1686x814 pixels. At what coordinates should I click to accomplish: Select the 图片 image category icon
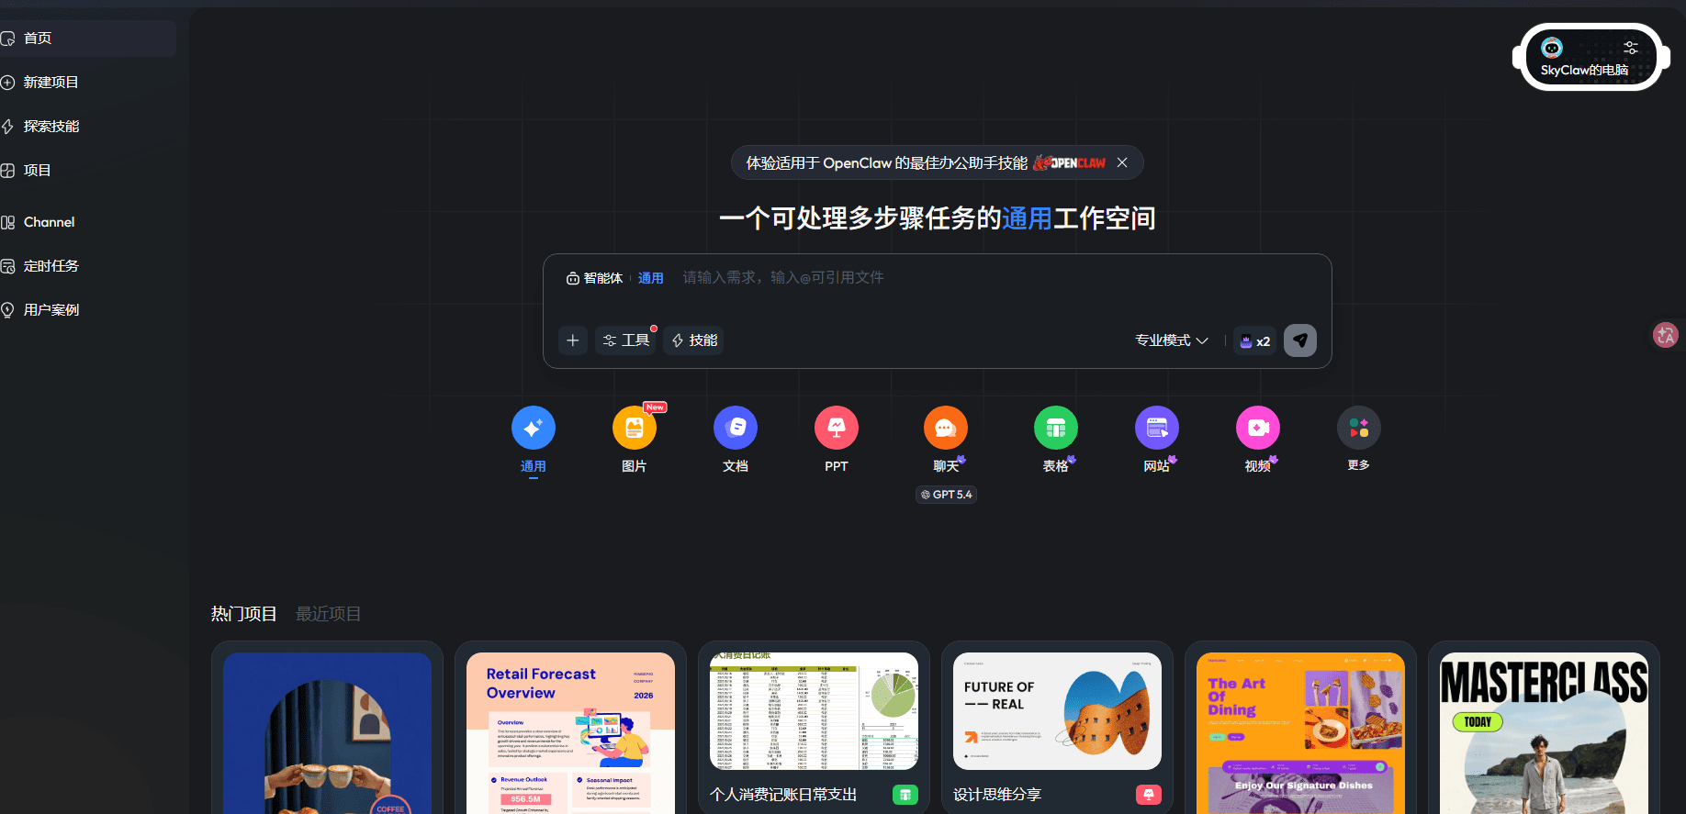pyautogui.click(x=635, y=428)
